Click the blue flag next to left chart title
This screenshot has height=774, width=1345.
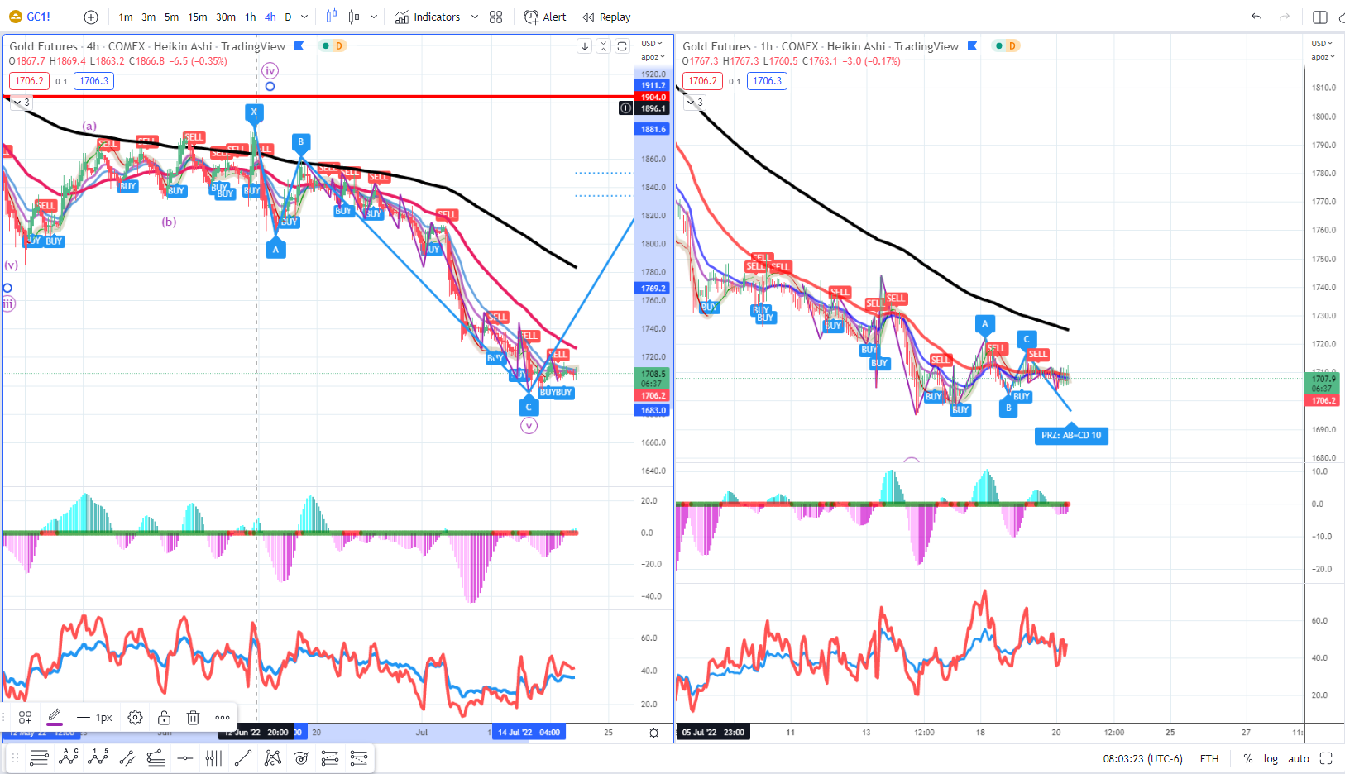click(299, 46)
